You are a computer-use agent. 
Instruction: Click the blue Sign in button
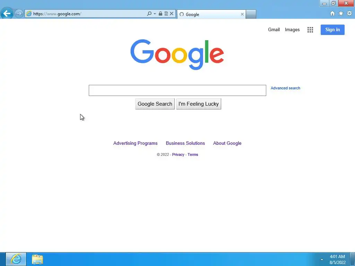tap(332, 30)
